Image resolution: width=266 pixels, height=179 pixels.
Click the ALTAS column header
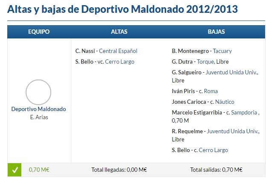point(119,32)
